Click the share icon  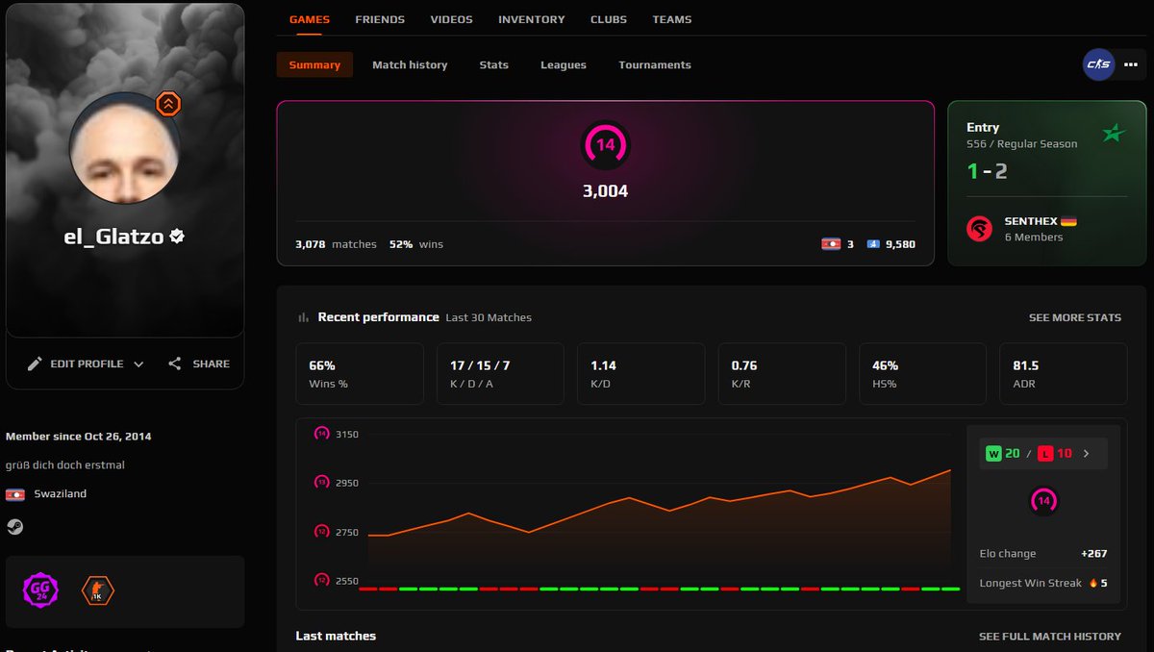[x=175, y=364]
